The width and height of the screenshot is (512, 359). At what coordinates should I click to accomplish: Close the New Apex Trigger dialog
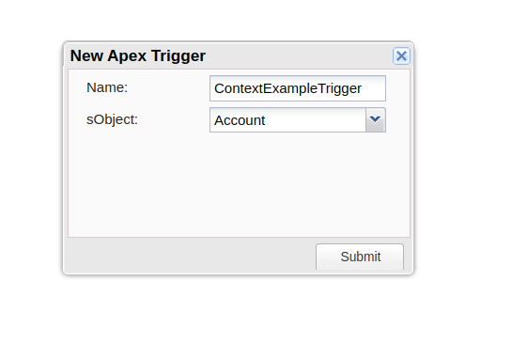[x=401, y=55]
